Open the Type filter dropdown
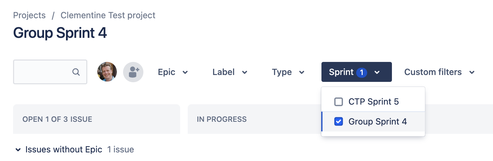The height and width of the screenshot is (161, 493). (288, 72)
